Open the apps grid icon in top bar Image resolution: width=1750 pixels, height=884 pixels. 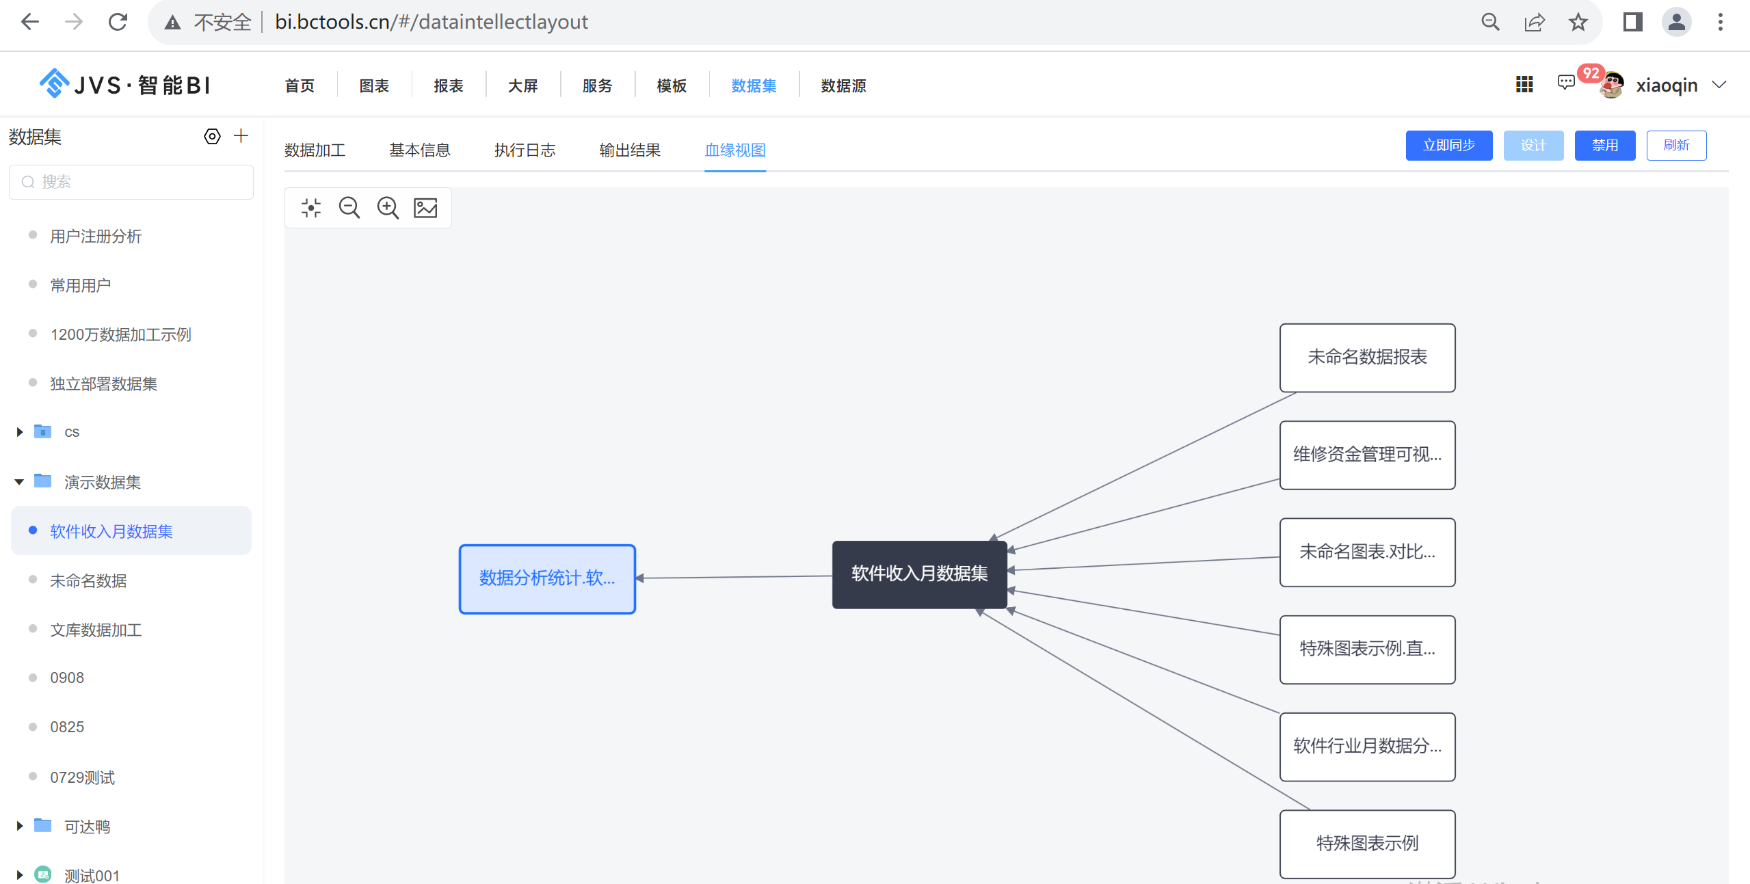coord(1524,84)
